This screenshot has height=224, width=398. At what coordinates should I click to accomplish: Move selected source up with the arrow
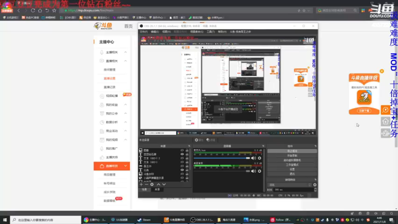[x=158, y=184]
